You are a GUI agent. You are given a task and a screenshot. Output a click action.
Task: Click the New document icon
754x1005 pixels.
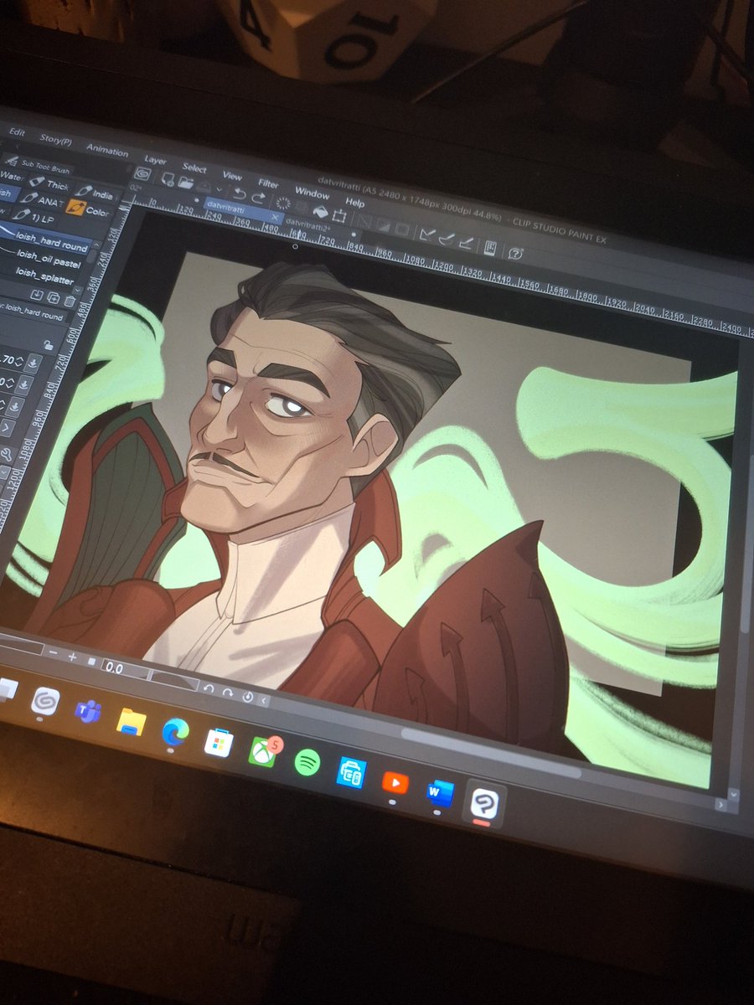(x=168, y=179)
